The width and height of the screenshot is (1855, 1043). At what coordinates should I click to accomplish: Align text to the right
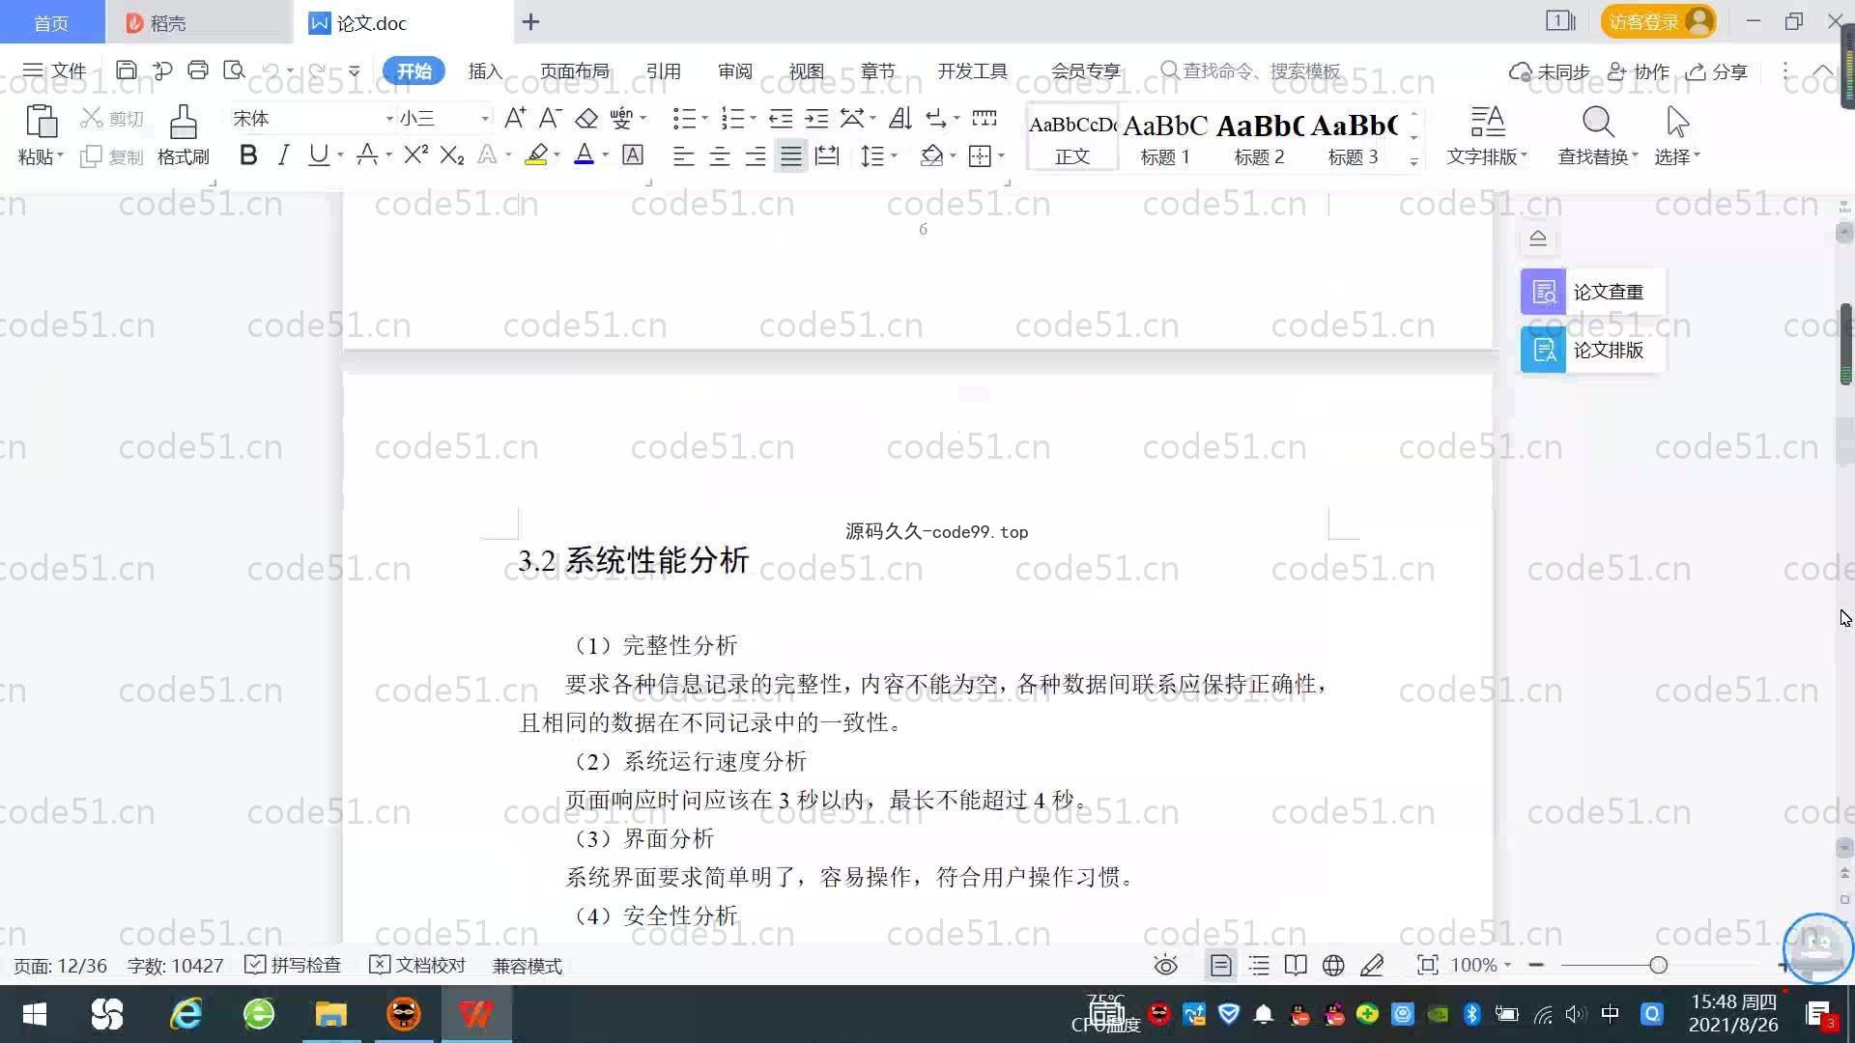point(756,155)
